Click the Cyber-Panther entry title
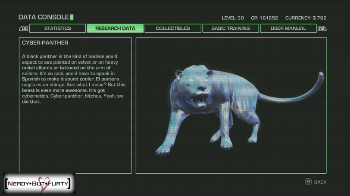 click(45, 43)
